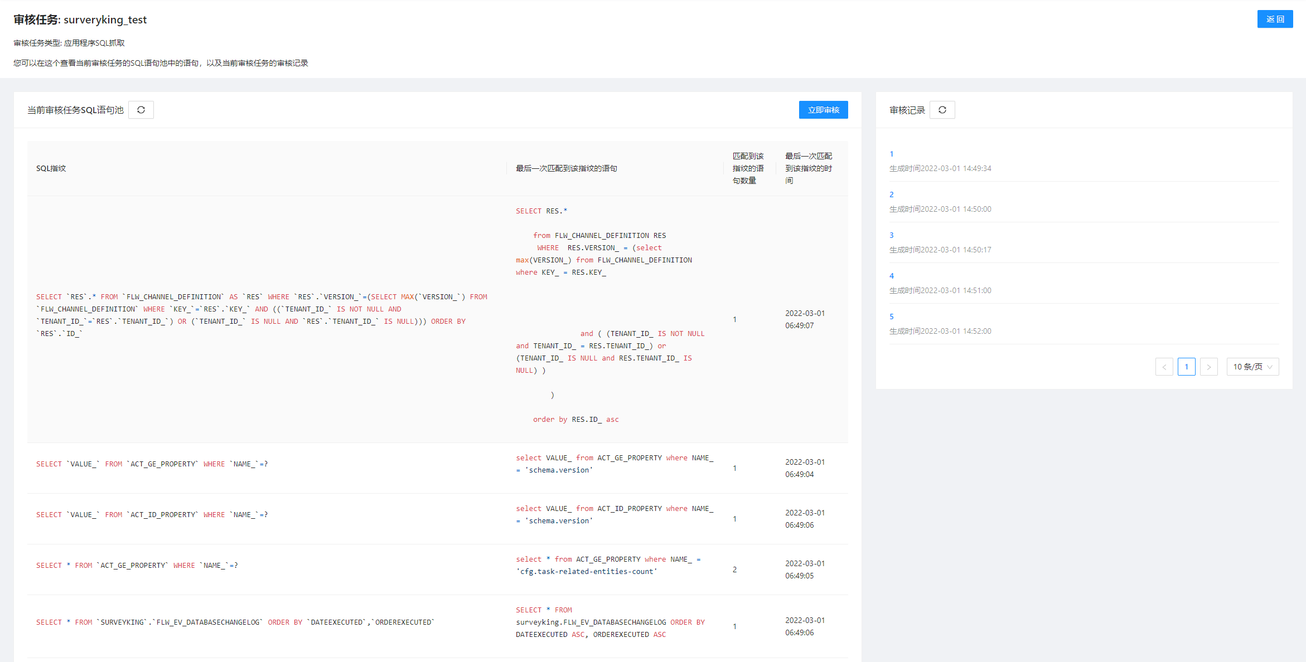Select timestamp 2022-03-01 06:49:04

(805, 468)
